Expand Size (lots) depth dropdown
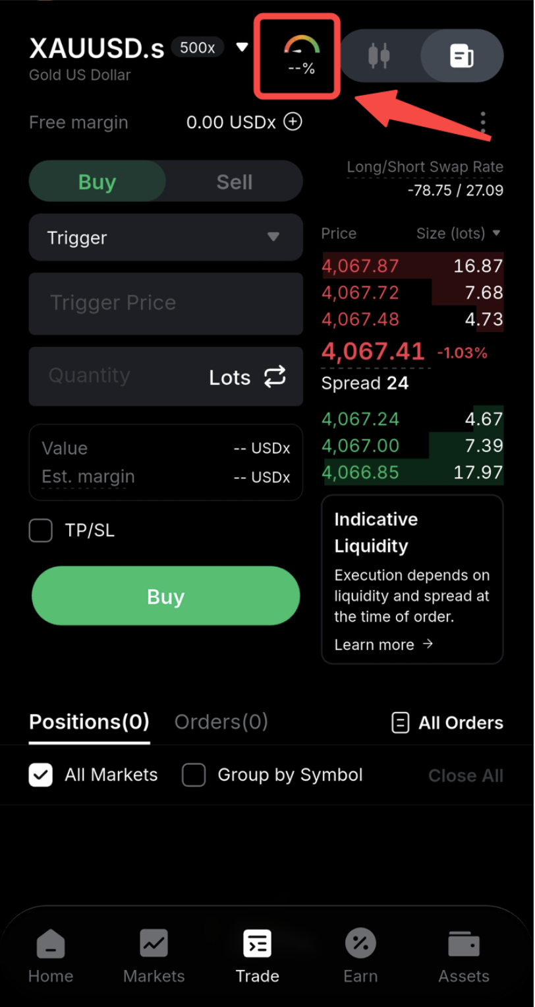535x1007 pixels. pyautogui.click(x=496, y=233)
